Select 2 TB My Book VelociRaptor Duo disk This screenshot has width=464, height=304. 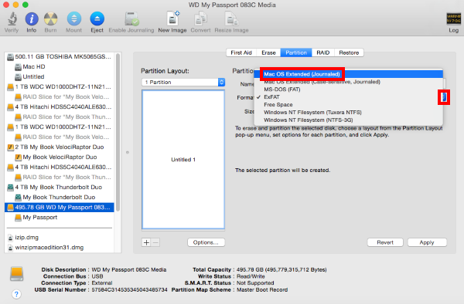[60, 147]
